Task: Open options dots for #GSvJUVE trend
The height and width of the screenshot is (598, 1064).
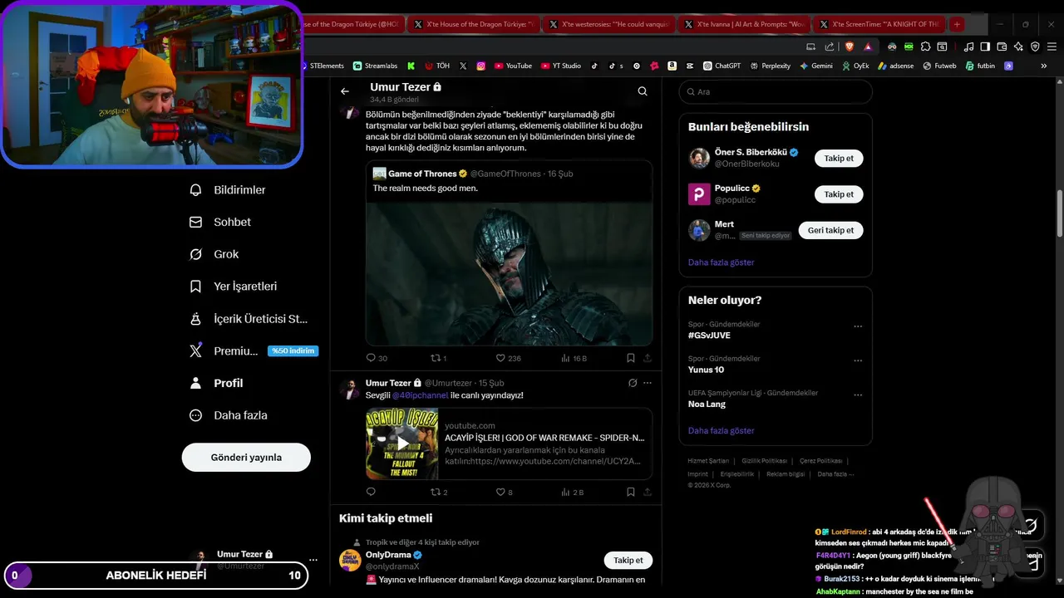Action: [x=858, y=326]
